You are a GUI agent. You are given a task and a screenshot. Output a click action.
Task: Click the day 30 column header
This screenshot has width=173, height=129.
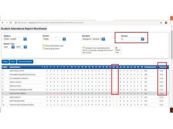pyautogui.click(x=142, y=67)
